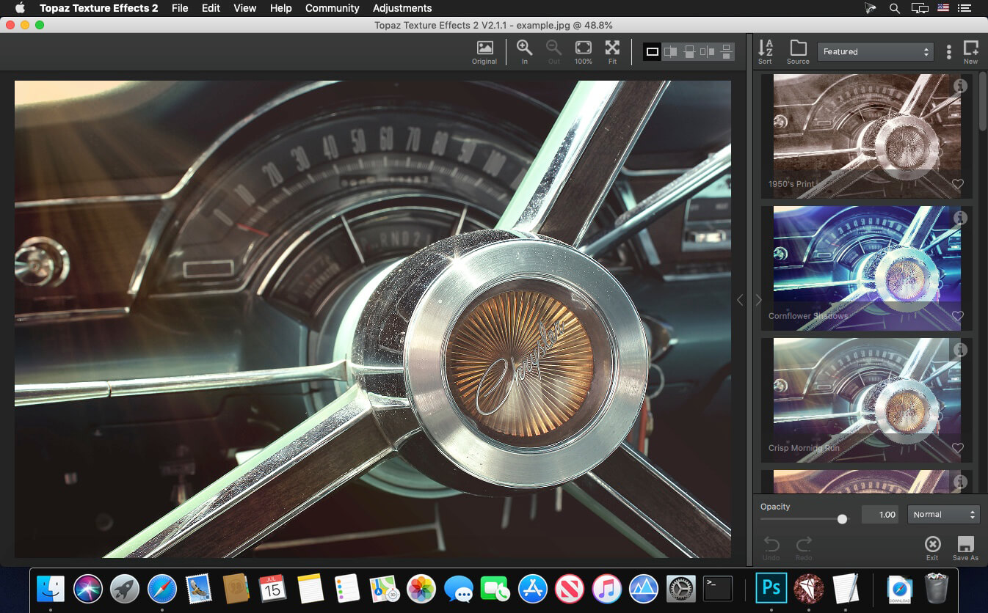Open the Photos app in the Dock
The width and height of the screenshot is (988, 613).
(421, 588)
